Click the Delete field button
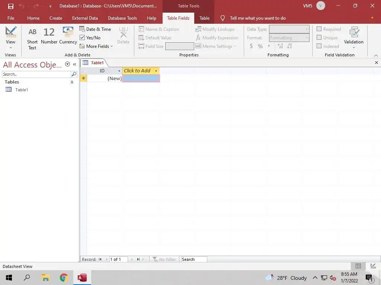 123,36
